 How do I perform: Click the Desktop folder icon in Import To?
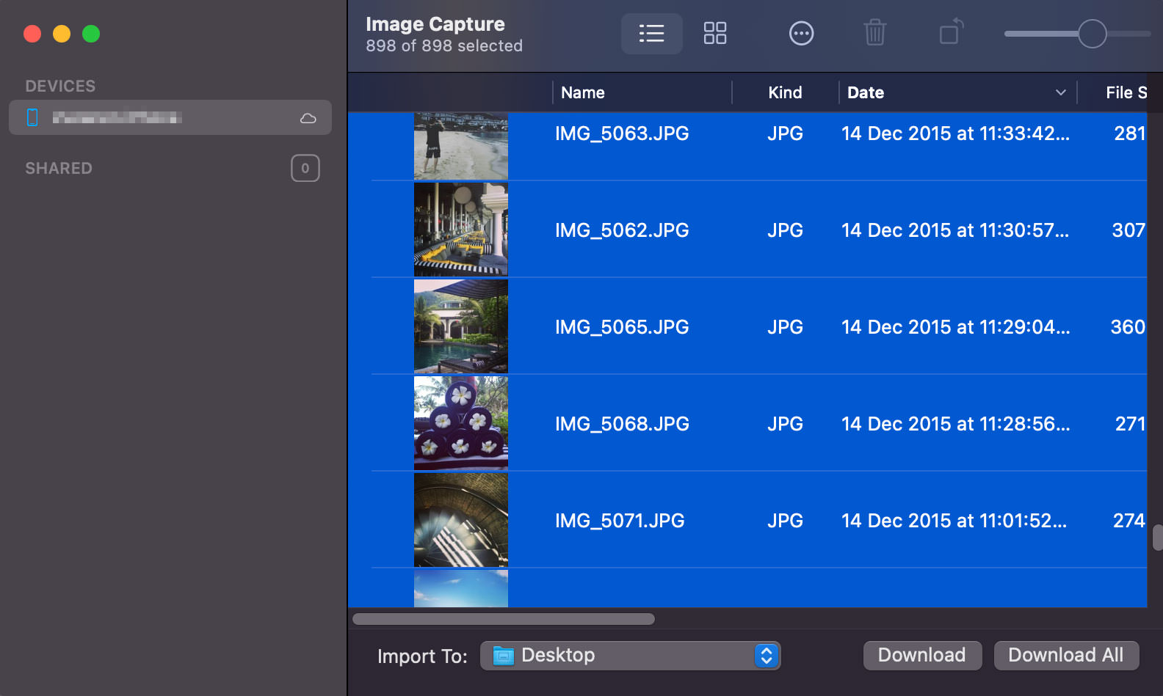[x=504, y=656]
